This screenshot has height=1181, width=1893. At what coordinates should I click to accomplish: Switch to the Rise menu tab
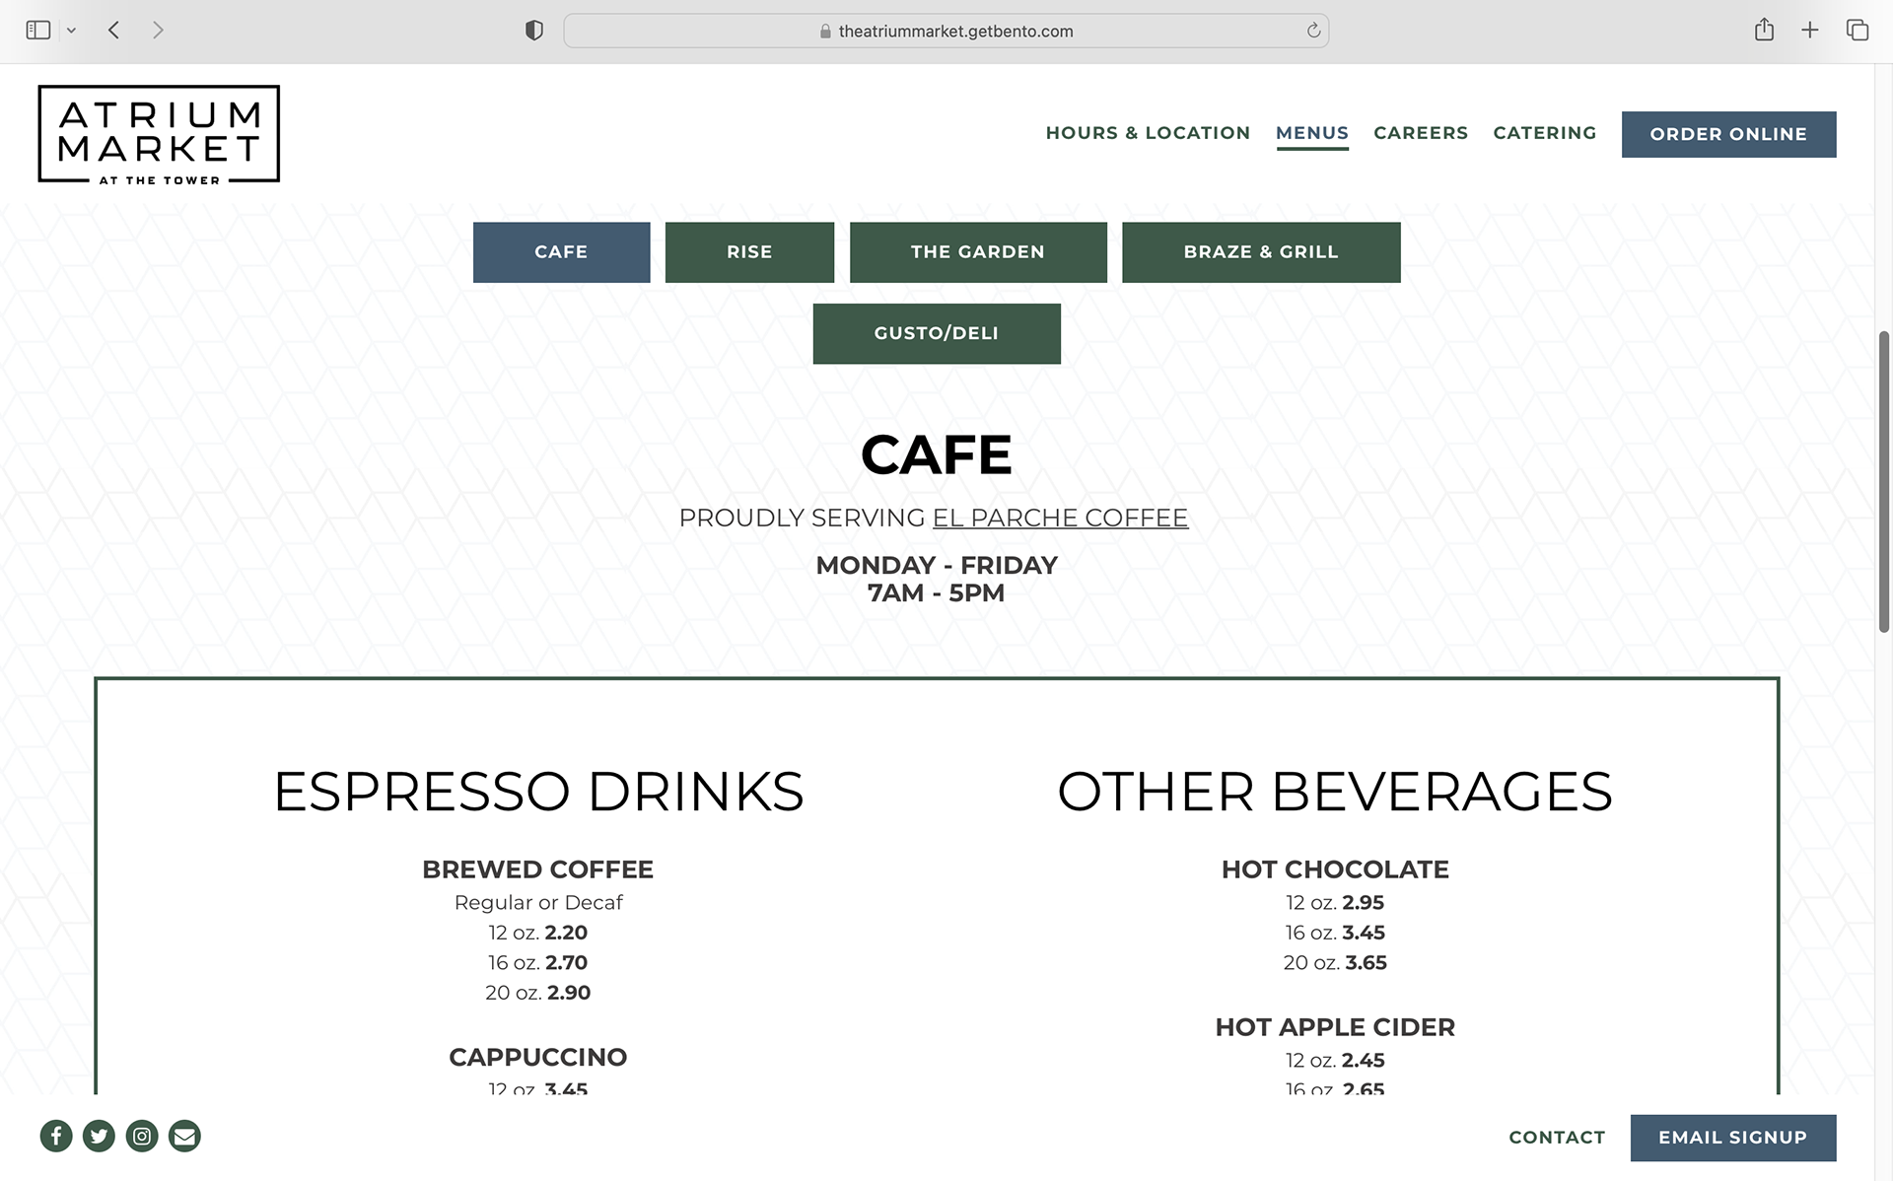pos(749,252)
